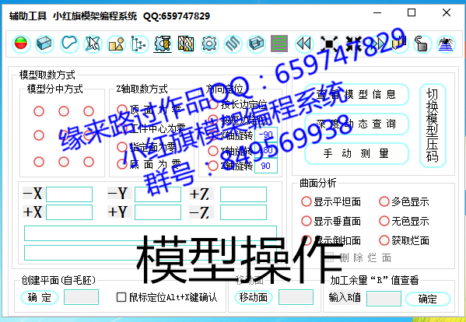The image size is (466, 322).
Task: Click 手动测量 button
Action: 356,153
